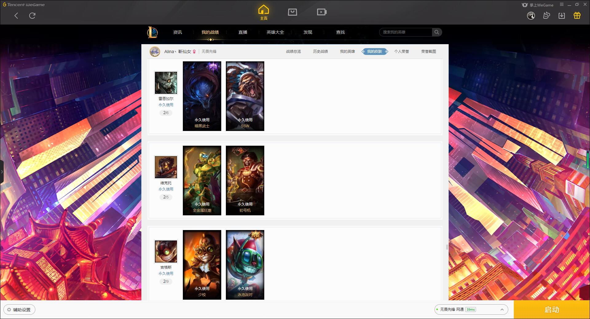The width and height of the screenshot is (590, 319).
Task: Click the 启动 launch button
Action: 552,309
